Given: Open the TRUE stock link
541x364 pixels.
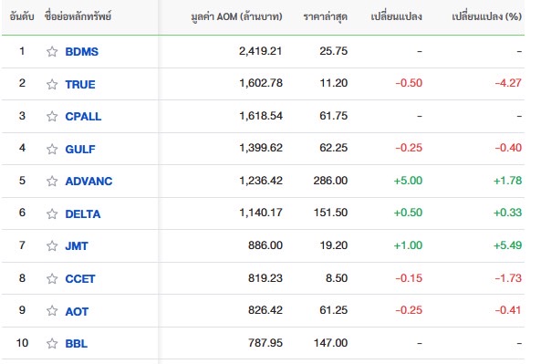Looking at the screenshot, I should [x=80, y=84].
